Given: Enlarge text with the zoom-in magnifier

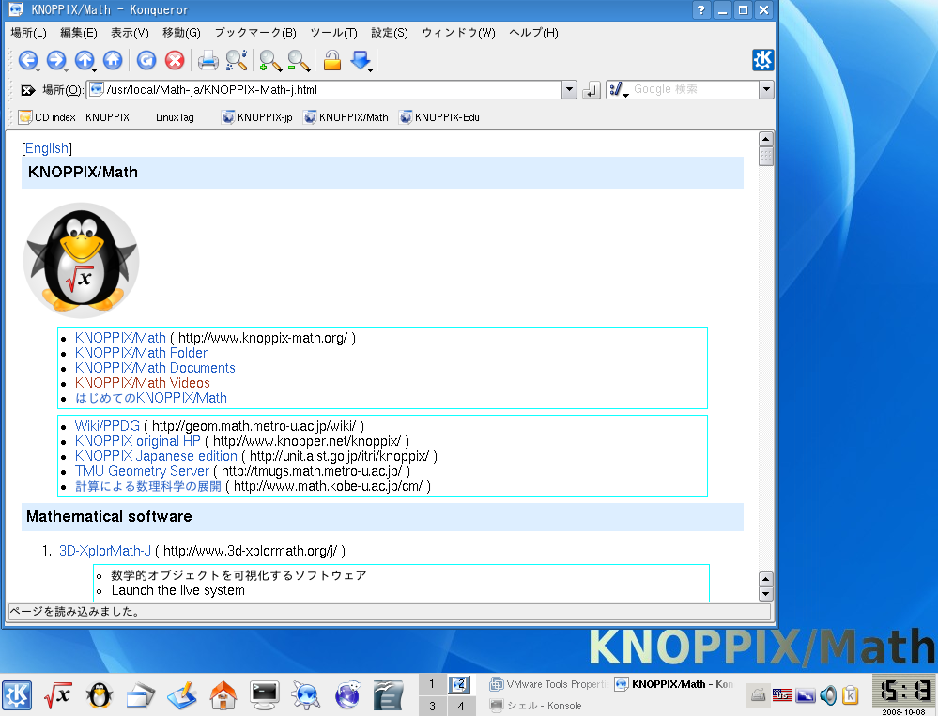Looking at the screenshot, I should point(269,60).
